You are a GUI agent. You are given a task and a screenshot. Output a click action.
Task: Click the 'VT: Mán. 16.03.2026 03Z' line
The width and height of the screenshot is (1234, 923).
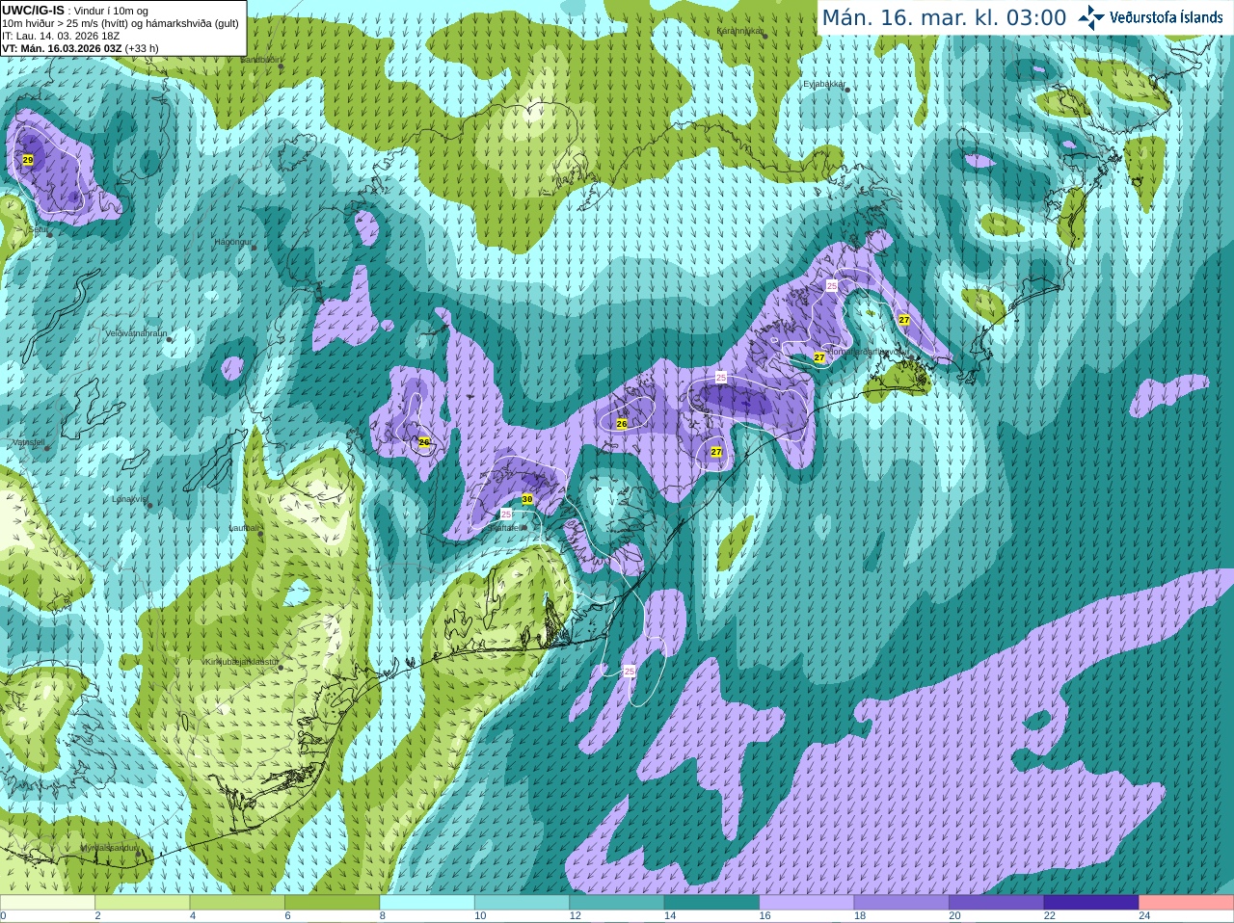[x=80, y=48]
